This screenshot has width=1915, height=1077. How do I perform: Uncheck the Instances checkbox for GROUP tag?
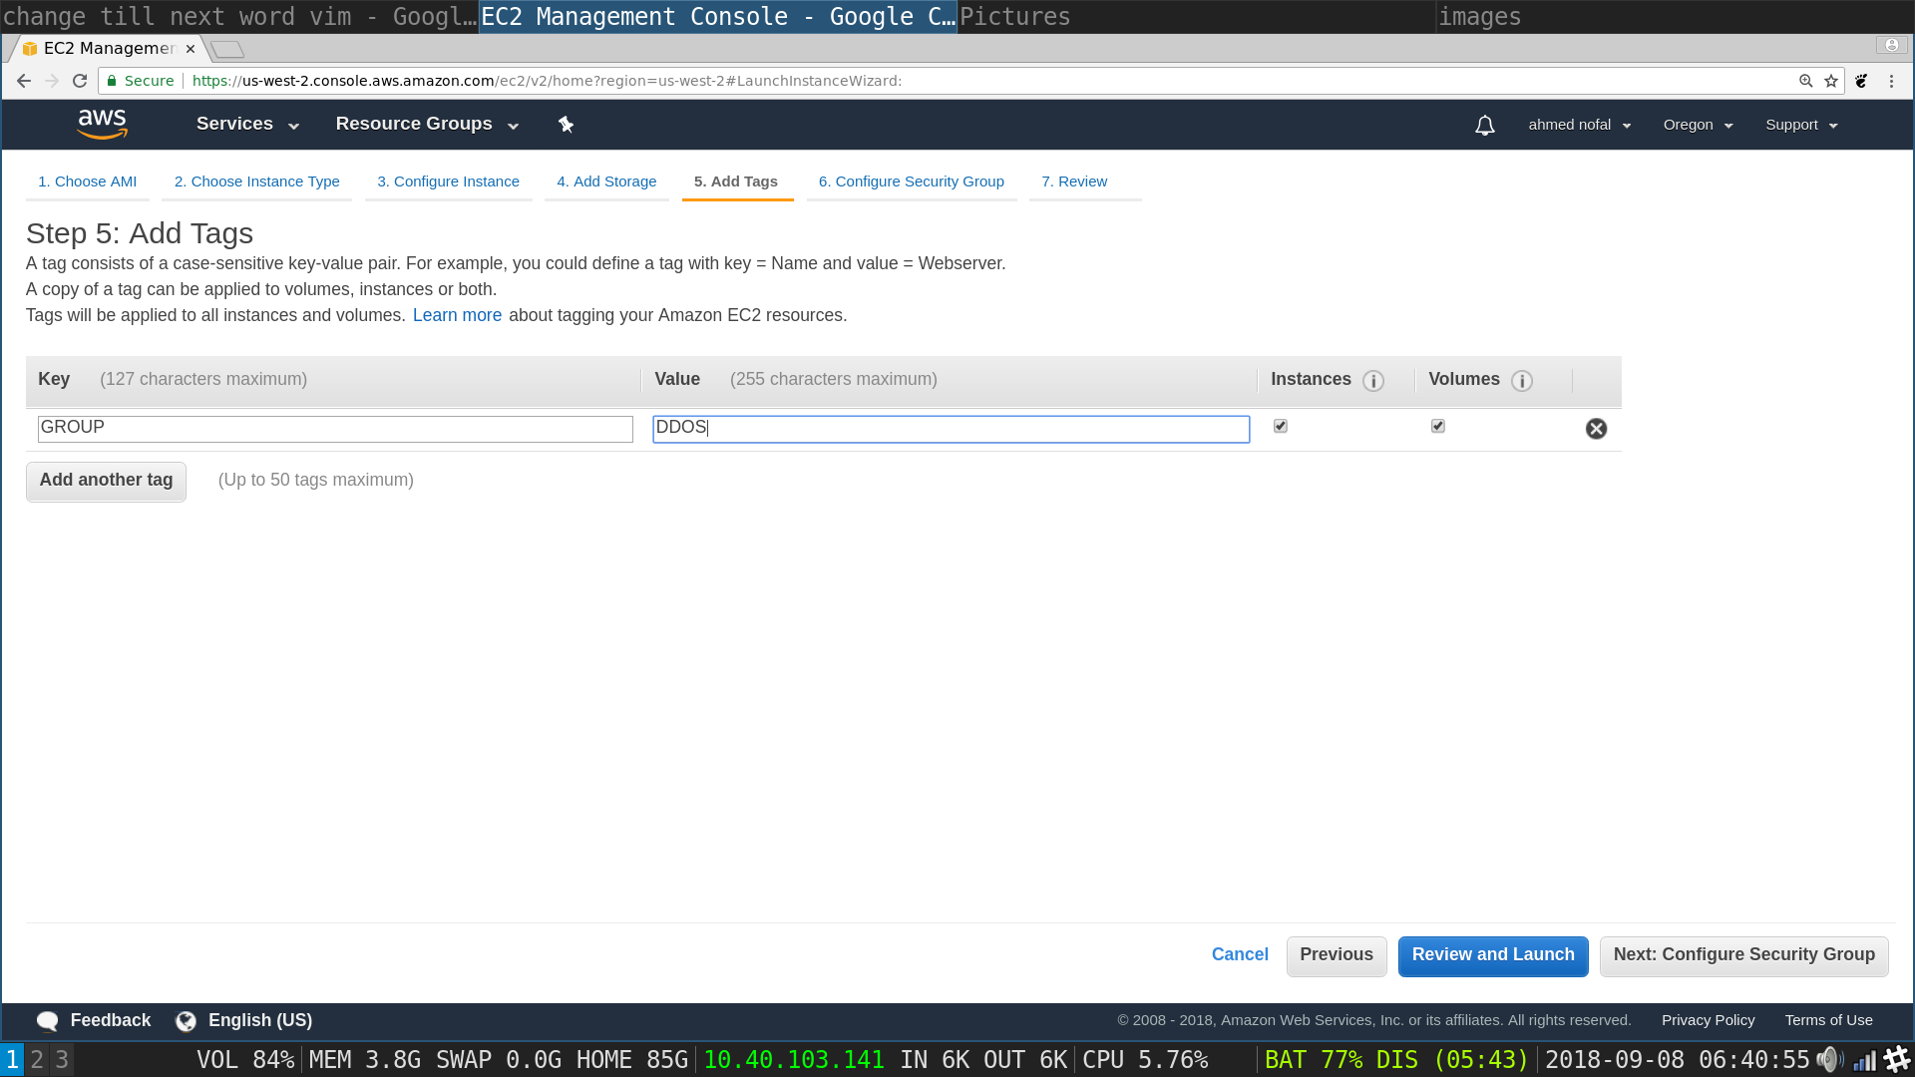[1281, 426]
